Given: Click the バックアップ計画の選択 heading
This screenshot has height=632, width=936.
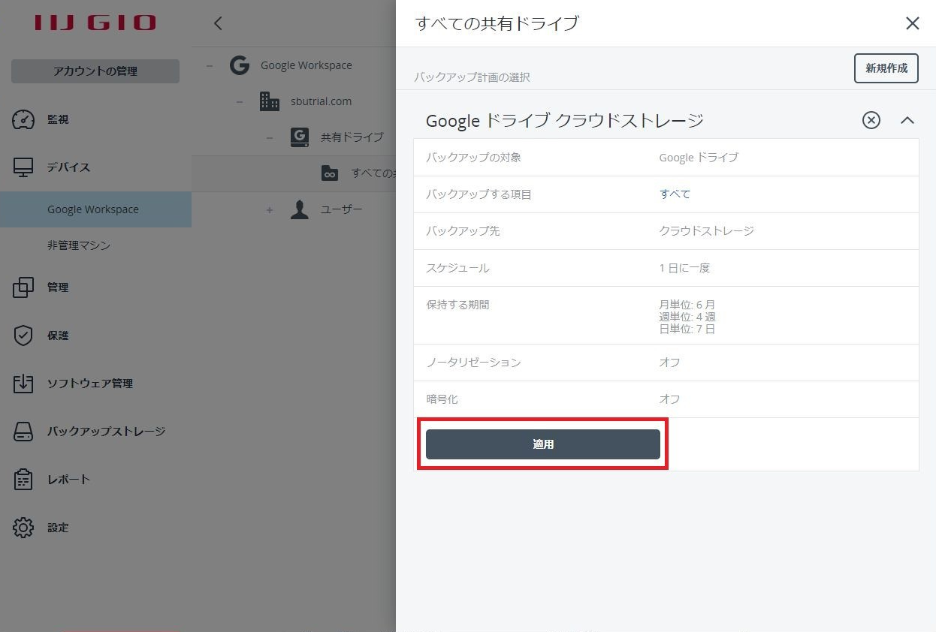Looking at the screenshot, I should (x=472, y=77).
